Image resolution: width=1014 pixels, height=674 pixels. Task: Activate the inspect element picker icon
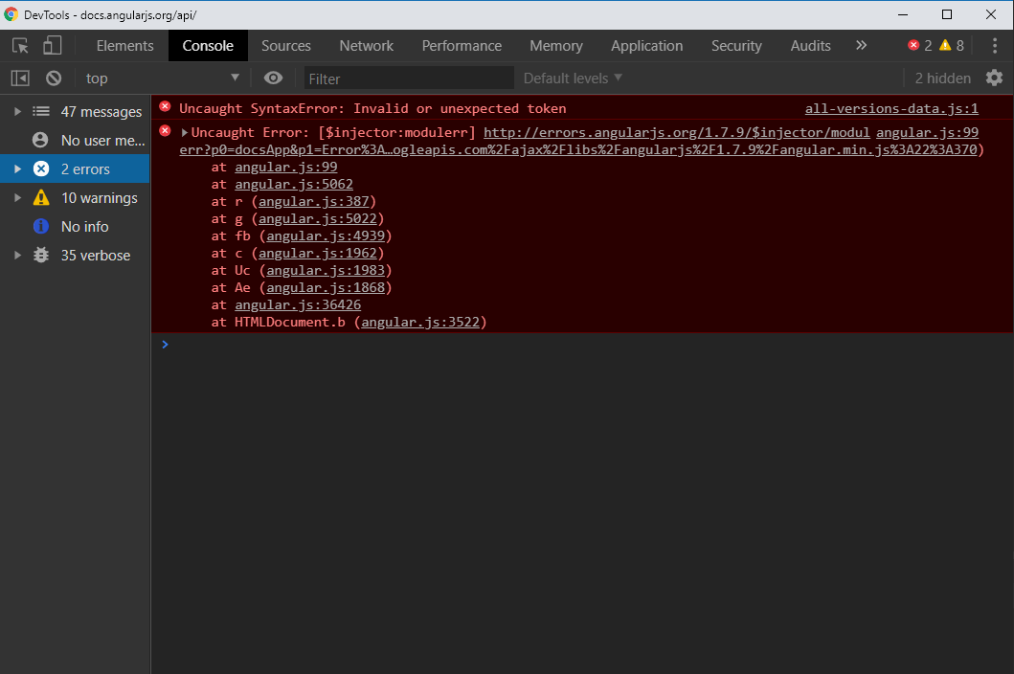click(20, 45)
